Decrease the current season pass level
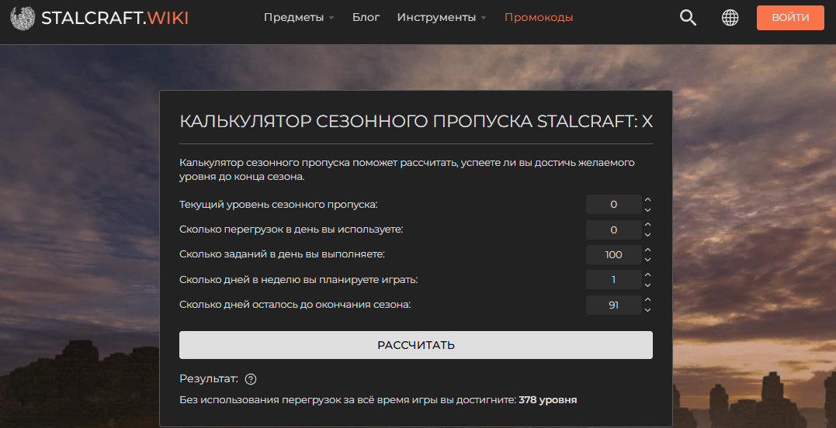Viewport: 836px width, 428px height. click(x=647, y=210)
